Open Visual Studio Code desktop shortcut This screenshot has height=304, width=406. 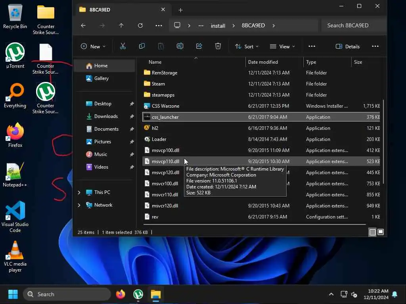(15, 217)
